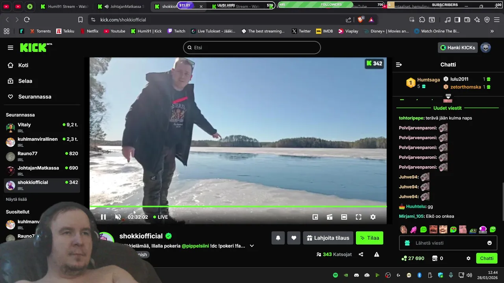Open Vitaly channel in following list
The width and height of the screenshot is (504, 283).
click(x=42, y=127)
